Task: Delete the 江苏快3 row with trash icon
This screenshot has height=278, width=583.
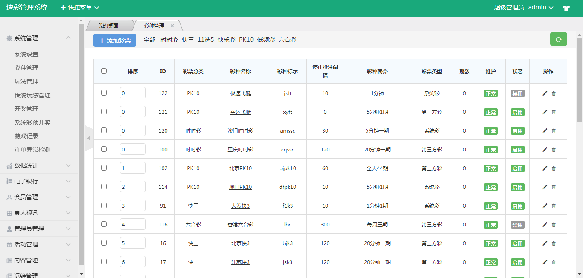Action: [x=554, y=262]
